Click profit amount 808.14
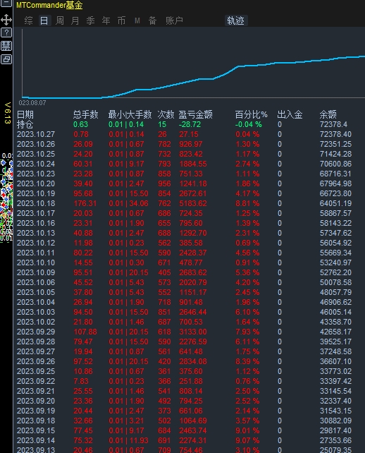The width and height of the screenshot is (365, 453). [x=191, y=391]
